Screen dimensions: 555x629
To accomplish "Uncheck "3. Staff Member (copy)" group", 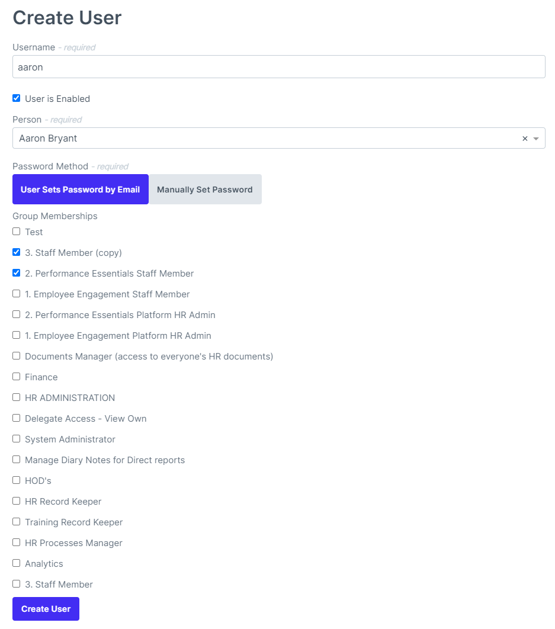I will point(16,252).
